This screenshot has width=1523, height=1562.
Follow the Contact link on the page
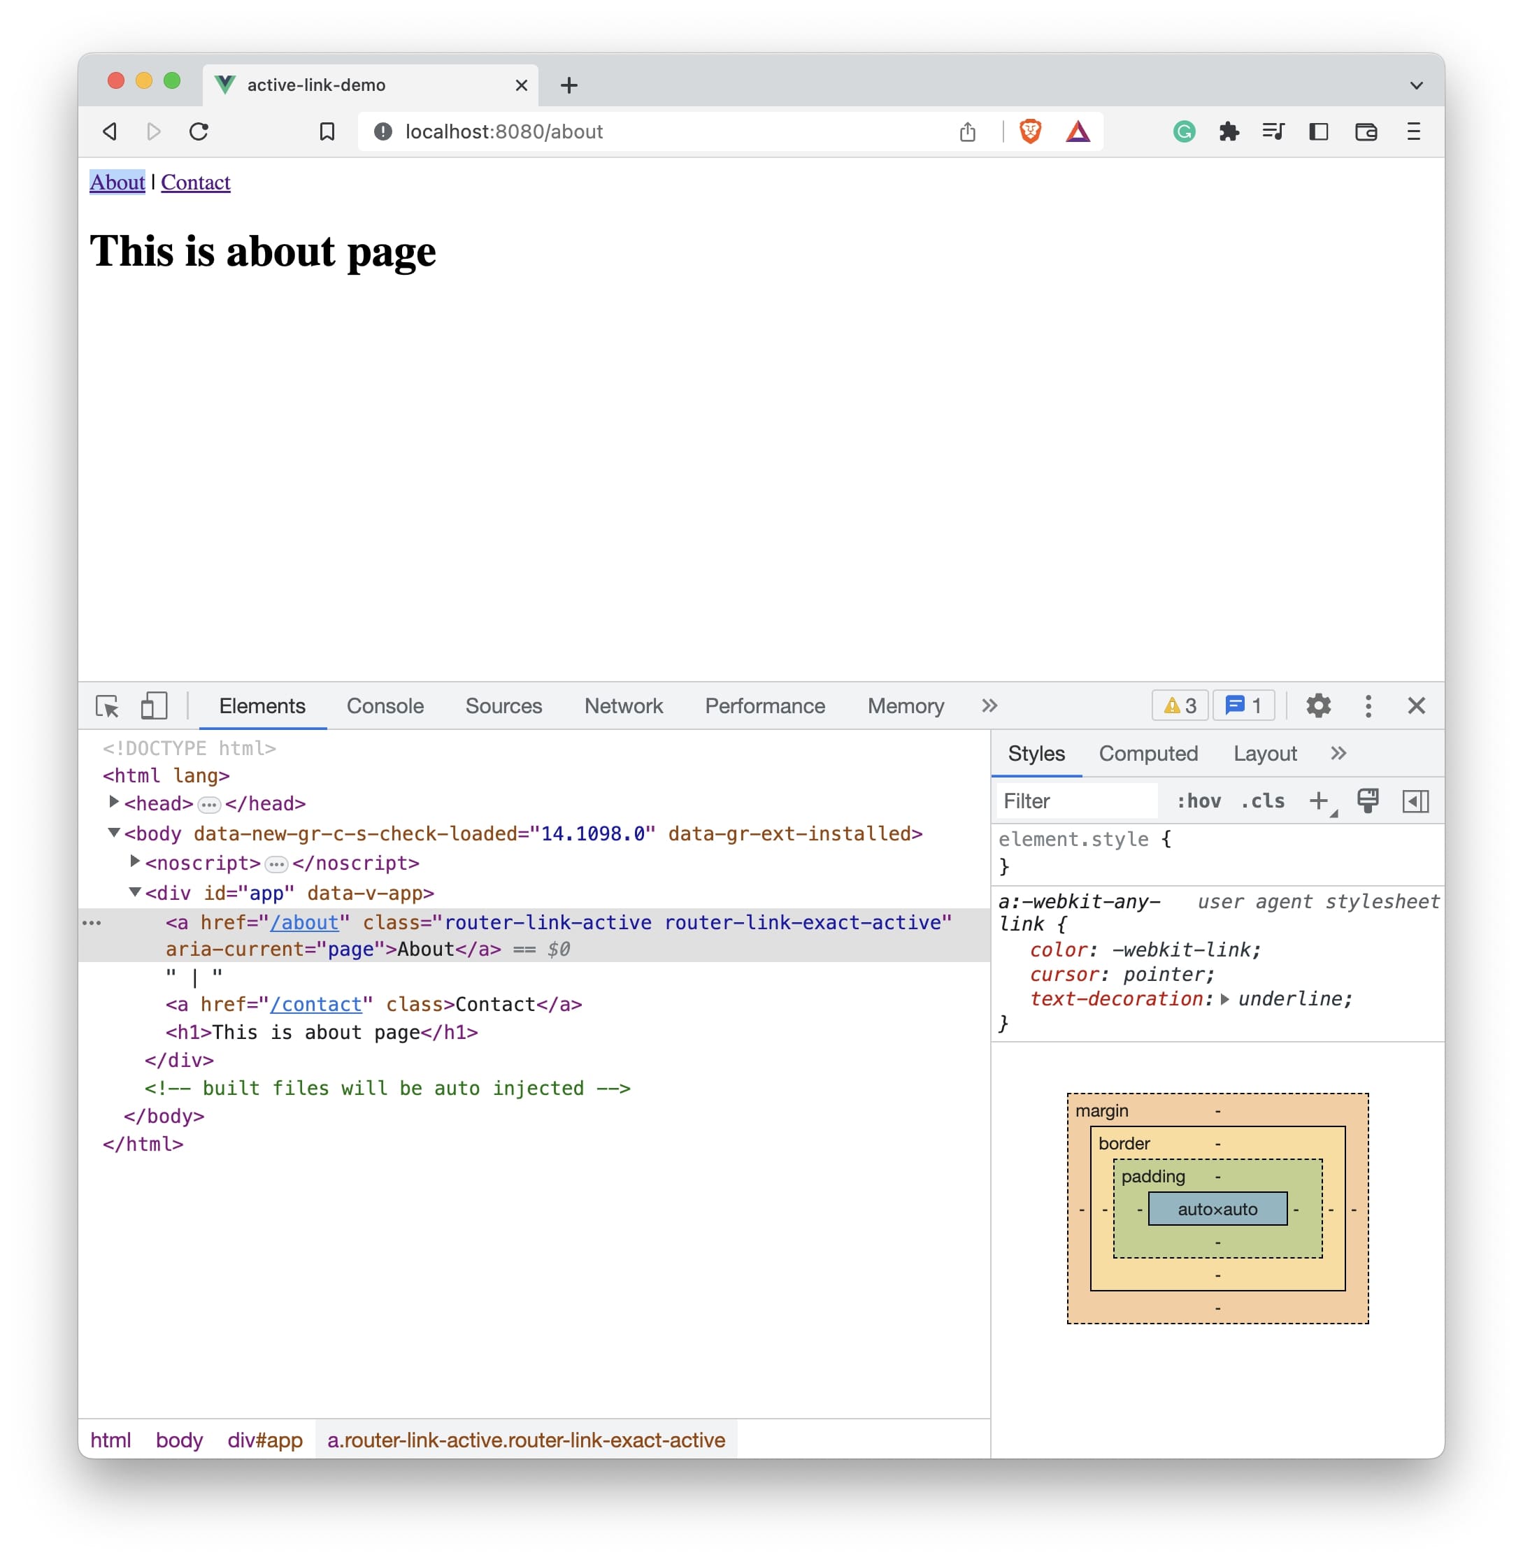point(195,182)
